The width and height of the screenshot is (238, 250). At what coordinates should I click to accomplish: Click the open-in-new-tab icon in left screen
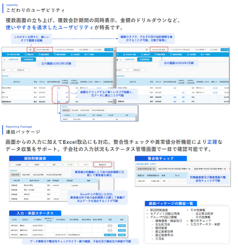pyautogui.click(x=31, y=50)
